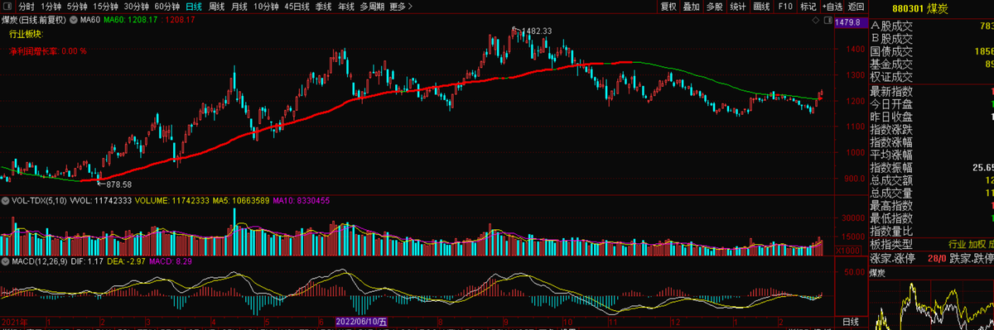994x330 pixels.
Task: Select the 30分钟 period tab
Action: pyautogui.click(x=137, y=6)
